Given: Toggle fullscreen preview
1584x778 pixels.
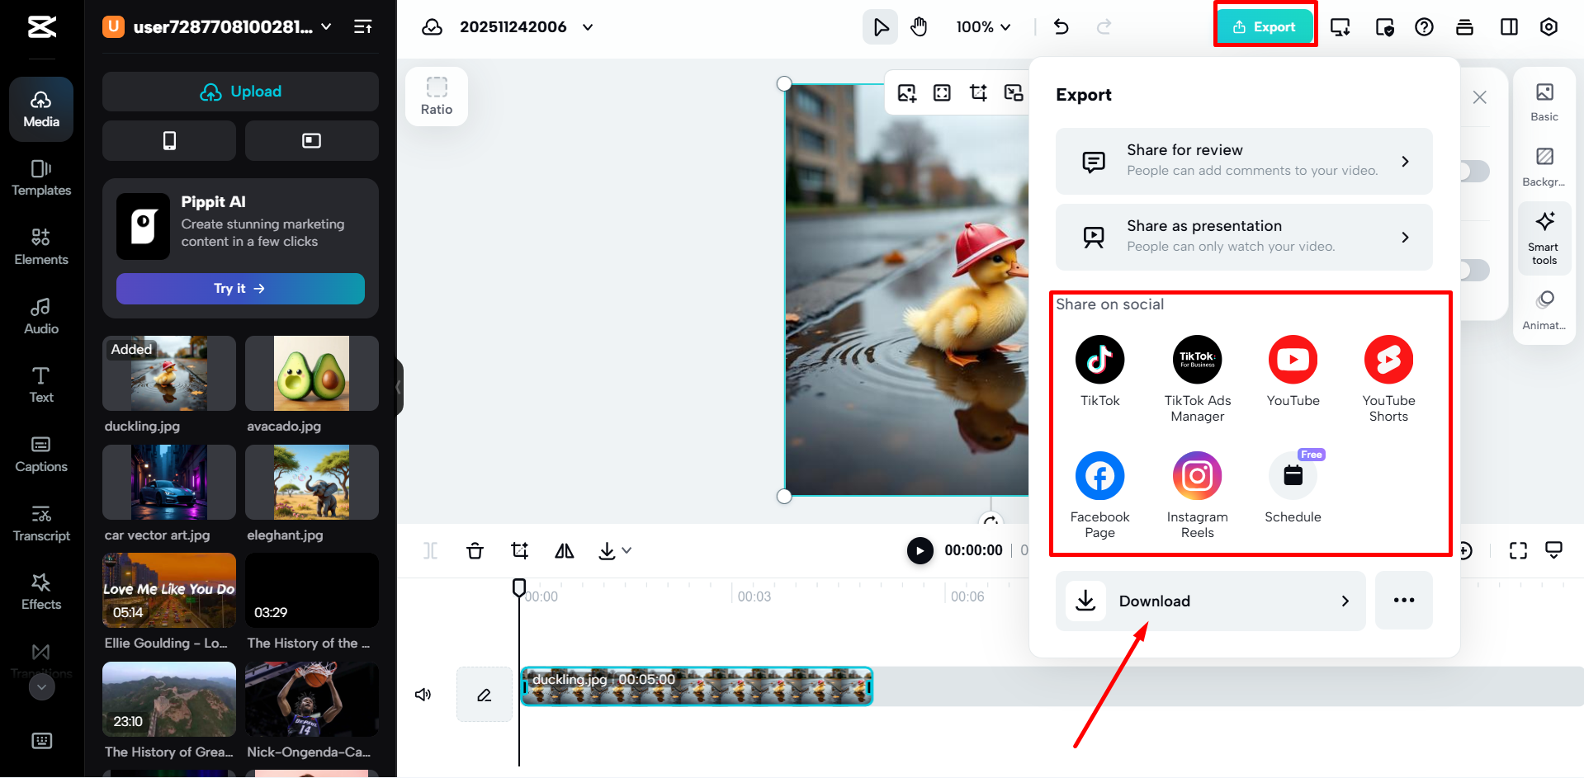Looking at the screenshot, I should coord(1518,550).
